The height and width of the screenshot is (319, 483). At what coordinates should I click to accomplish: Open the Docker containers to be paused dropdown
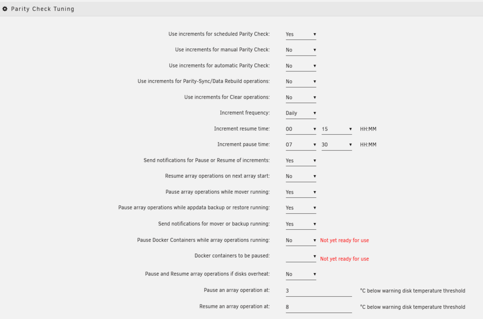click(x=300, y=256)
